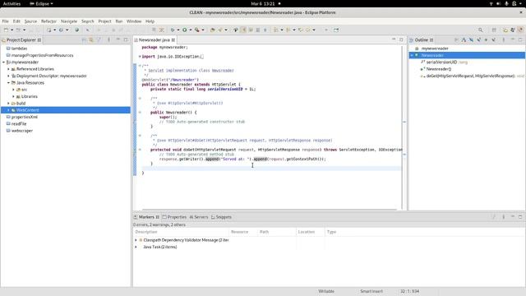The height and width of the screenshot is (296, 526).
Task: Open the Eclipse app menu in top bar
Action: [42, 3]
